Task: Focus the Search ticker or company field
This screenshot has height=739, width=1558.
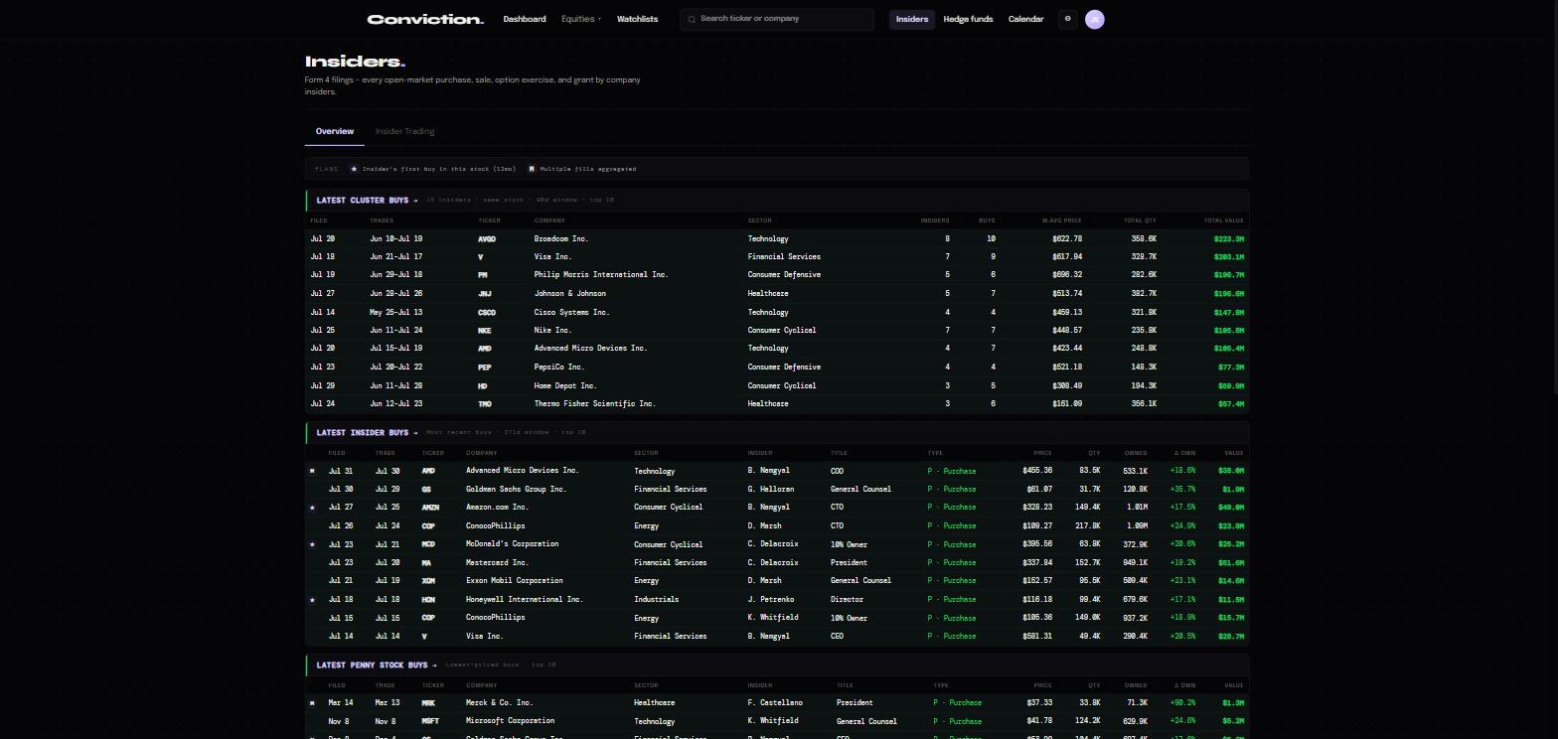Action: tap(777, 19)
